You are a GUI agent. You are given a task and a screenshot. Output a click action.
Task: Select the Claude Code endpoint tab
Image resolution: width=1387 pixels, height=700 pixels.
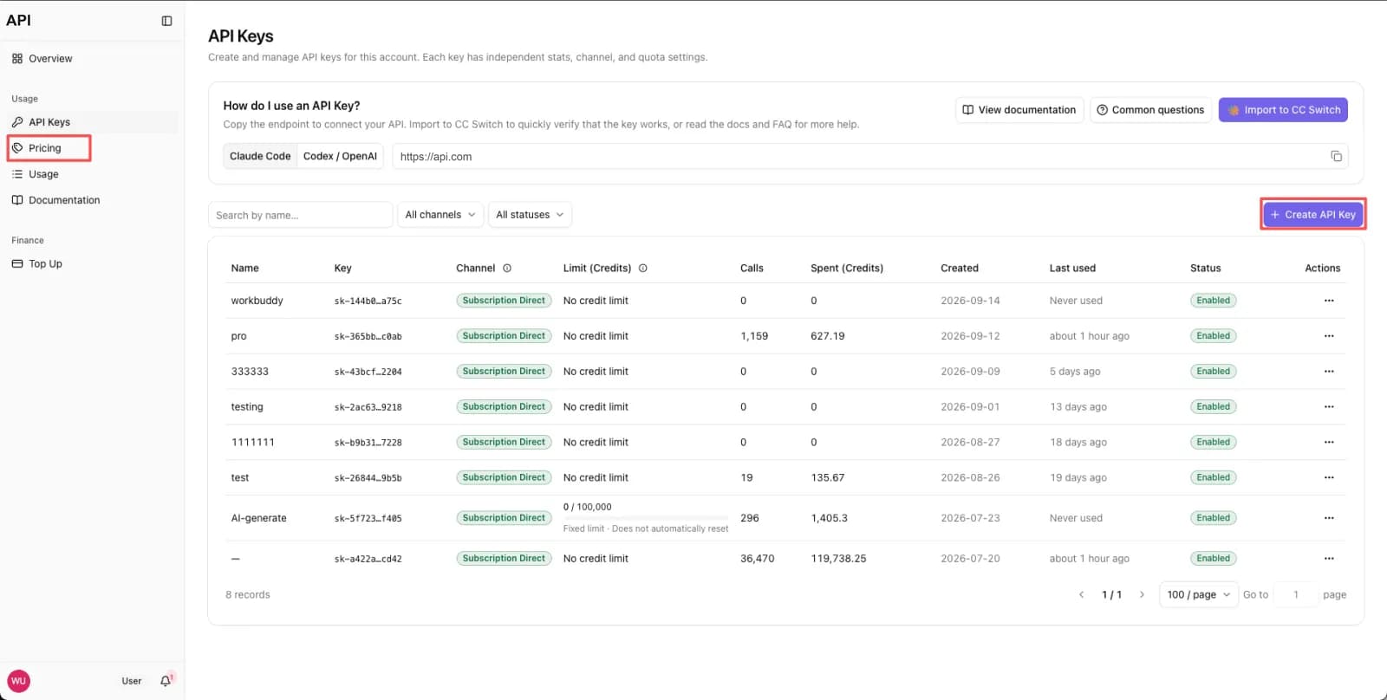pyautogui.click(x=260, y=156)
